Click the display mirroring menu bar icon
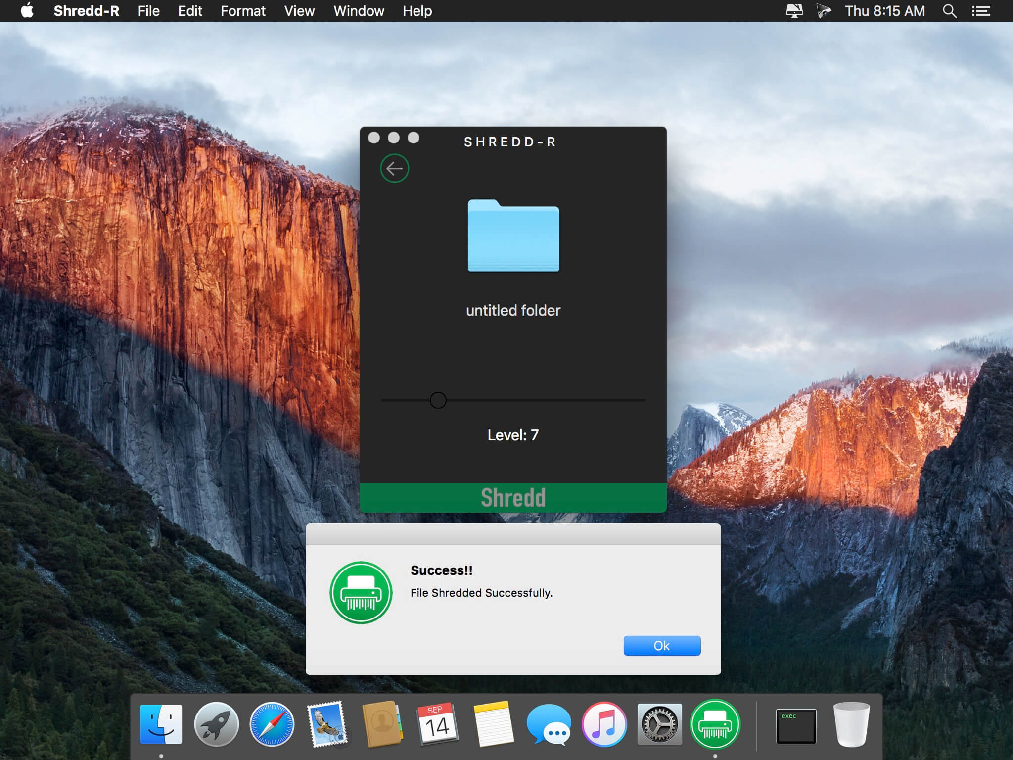Screen dimensions: 1013x760 point(794,11)
